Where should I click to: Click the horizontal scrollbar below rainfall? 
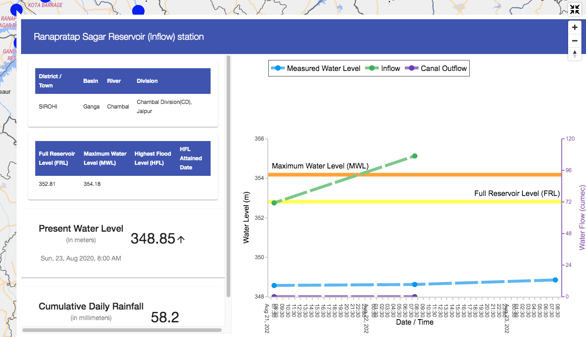pyautogui.click(x=122, y=330)
